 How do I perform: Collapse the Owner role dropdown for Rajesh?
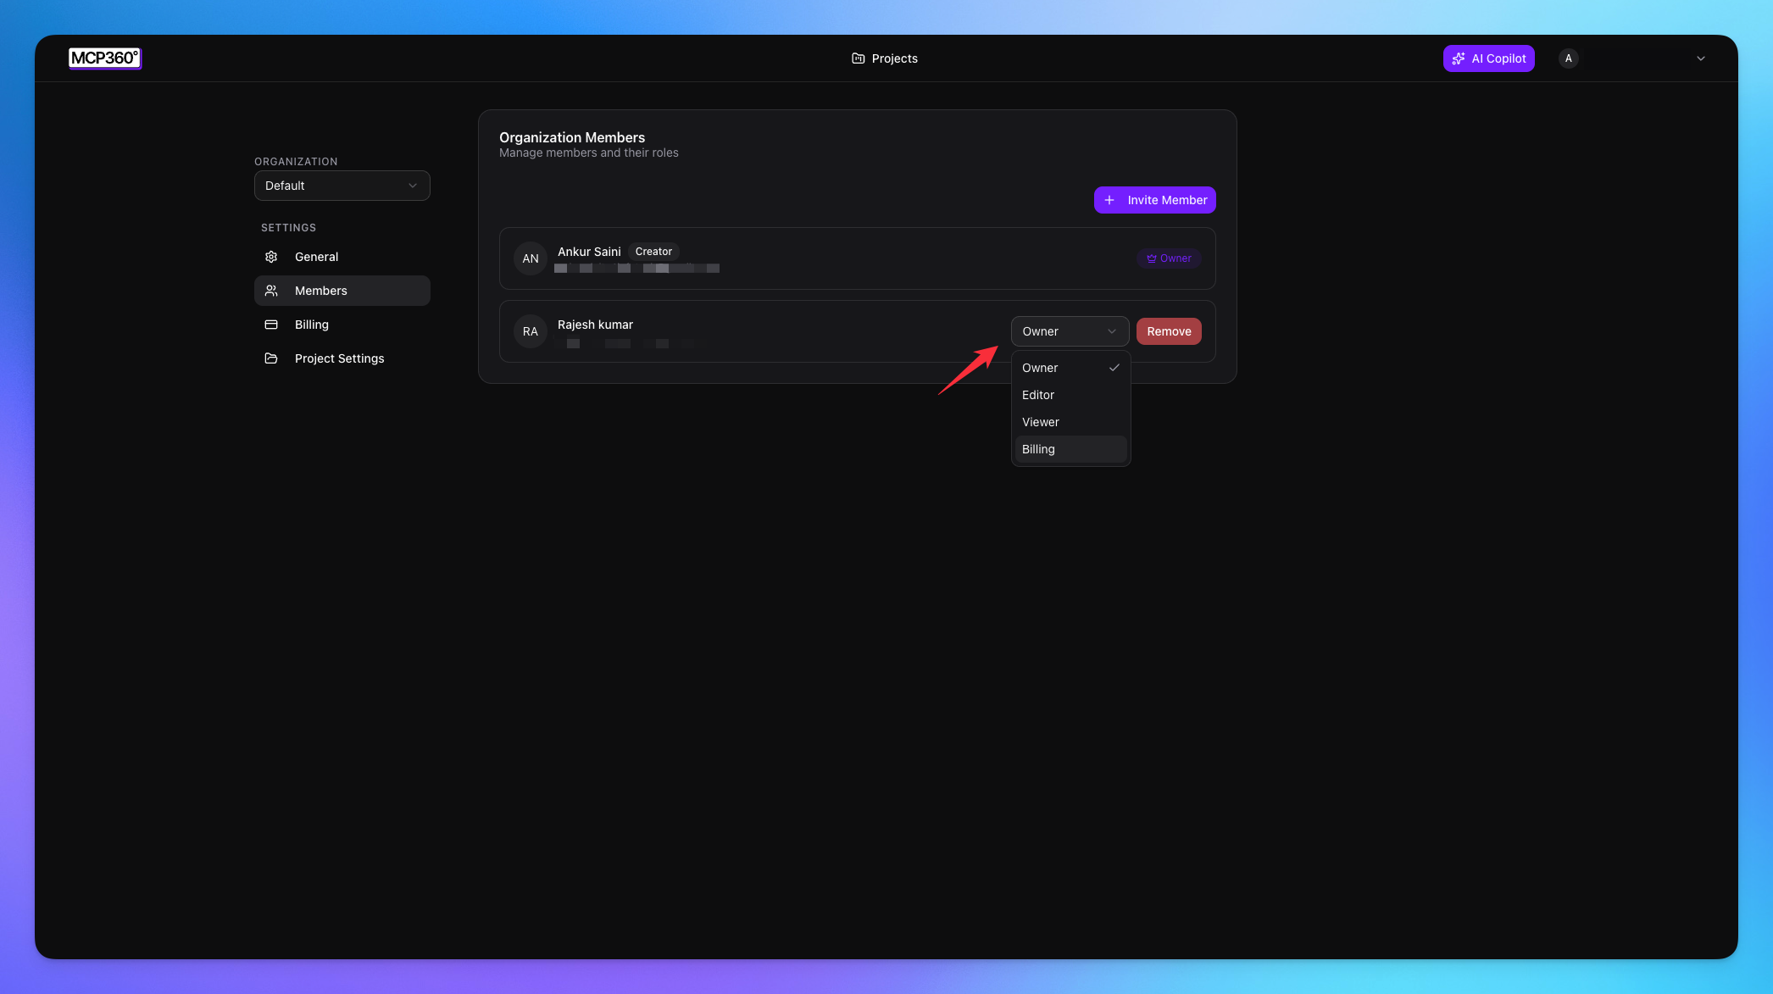1070,331
